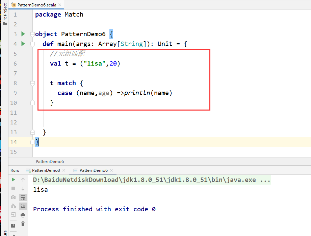
Task: Click the camera dump threads icon
Action: point(13,197)
